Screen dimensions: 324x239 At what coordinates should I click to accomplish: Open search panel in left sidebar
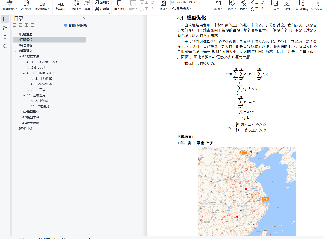[5, 46]
